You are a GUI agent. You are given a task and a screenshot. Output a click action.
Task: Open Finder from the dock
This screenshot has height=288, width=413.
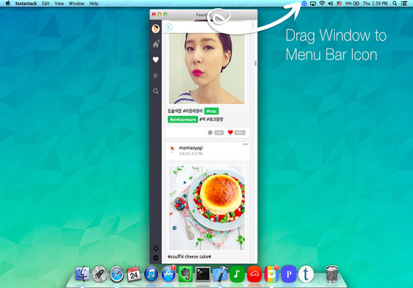(83, 274)
